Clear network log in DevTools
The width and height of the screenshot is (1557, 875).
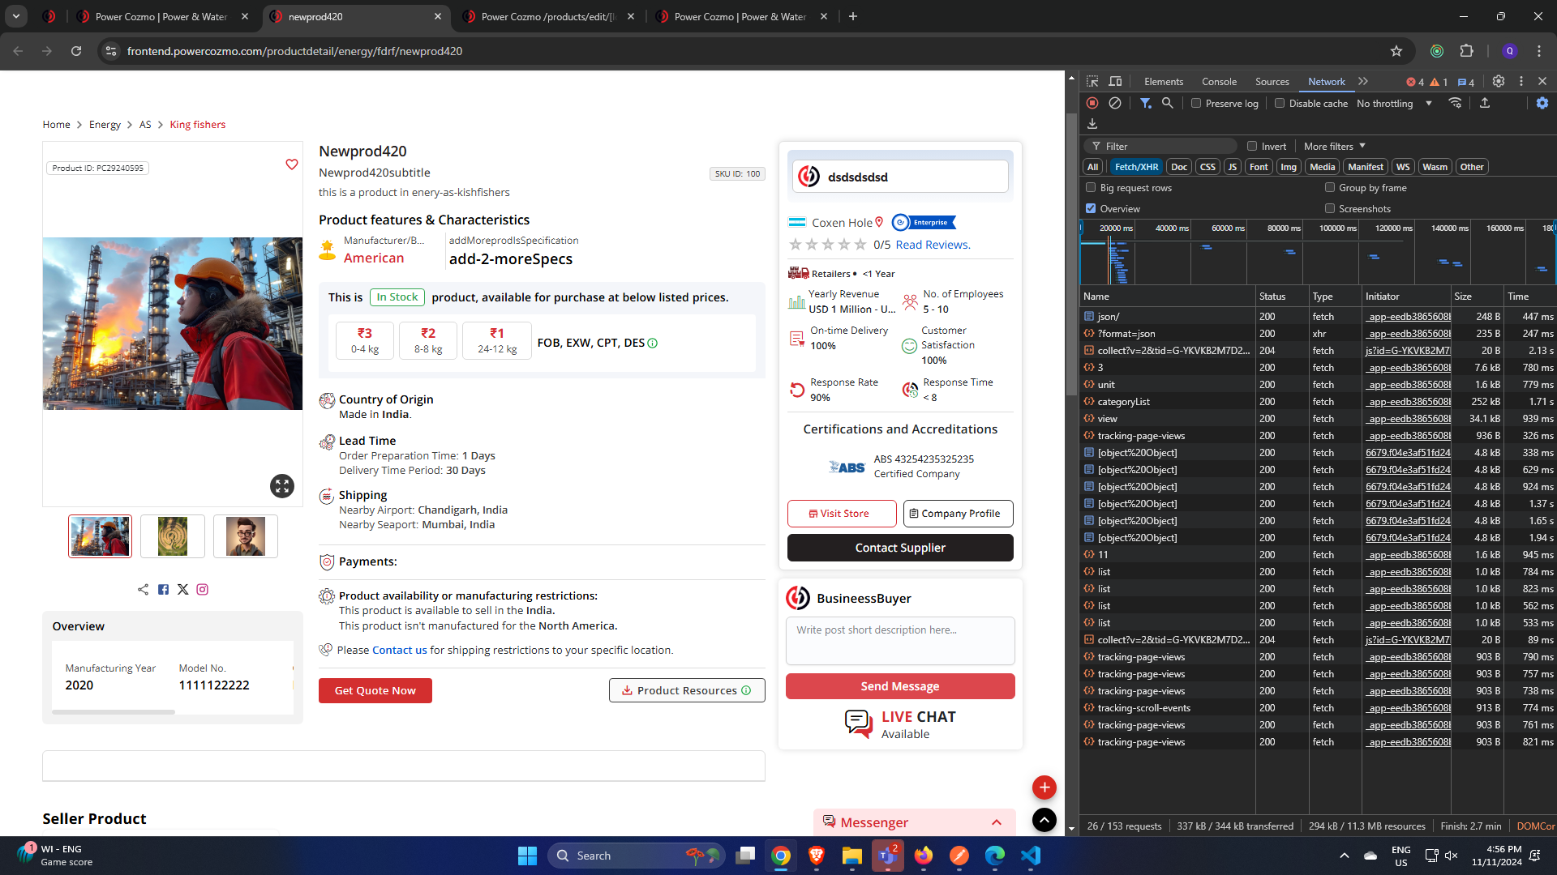pyautogui.click(x=1115, y=104)
